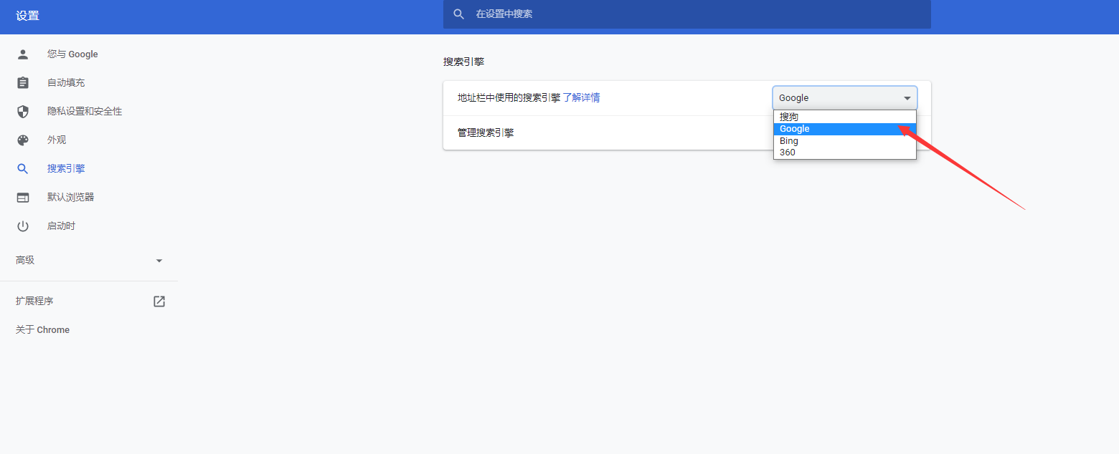
Task: Click the palette icon for 外观
Action: click(x=23, y=140)
